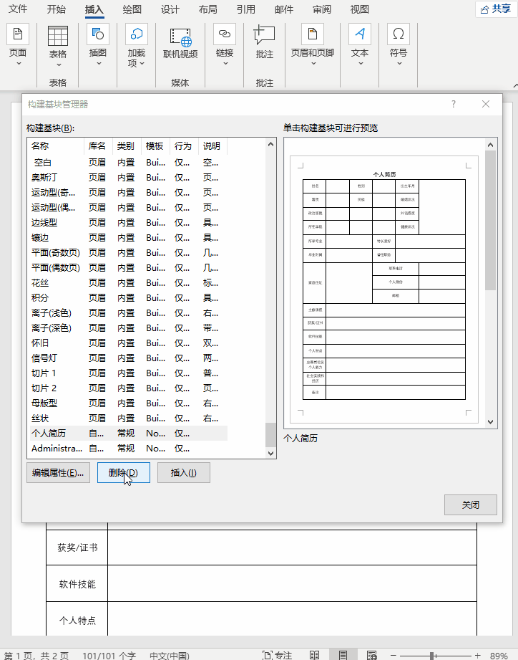Image resolution: width=518 pixels, height=660 pixels.
Task: Click the zoom percentage 89%
Action: [499, 656]
